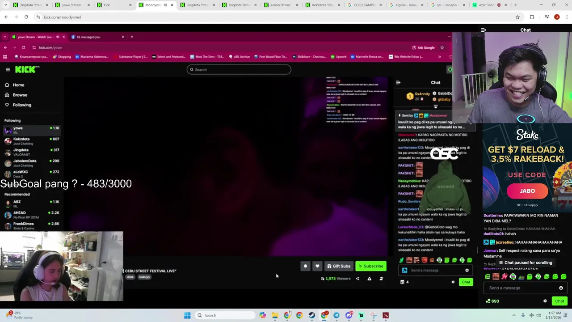This screenshot has height=322, width=572.
Task: Click the JABO code button in Stake ad
Action: 527,191
